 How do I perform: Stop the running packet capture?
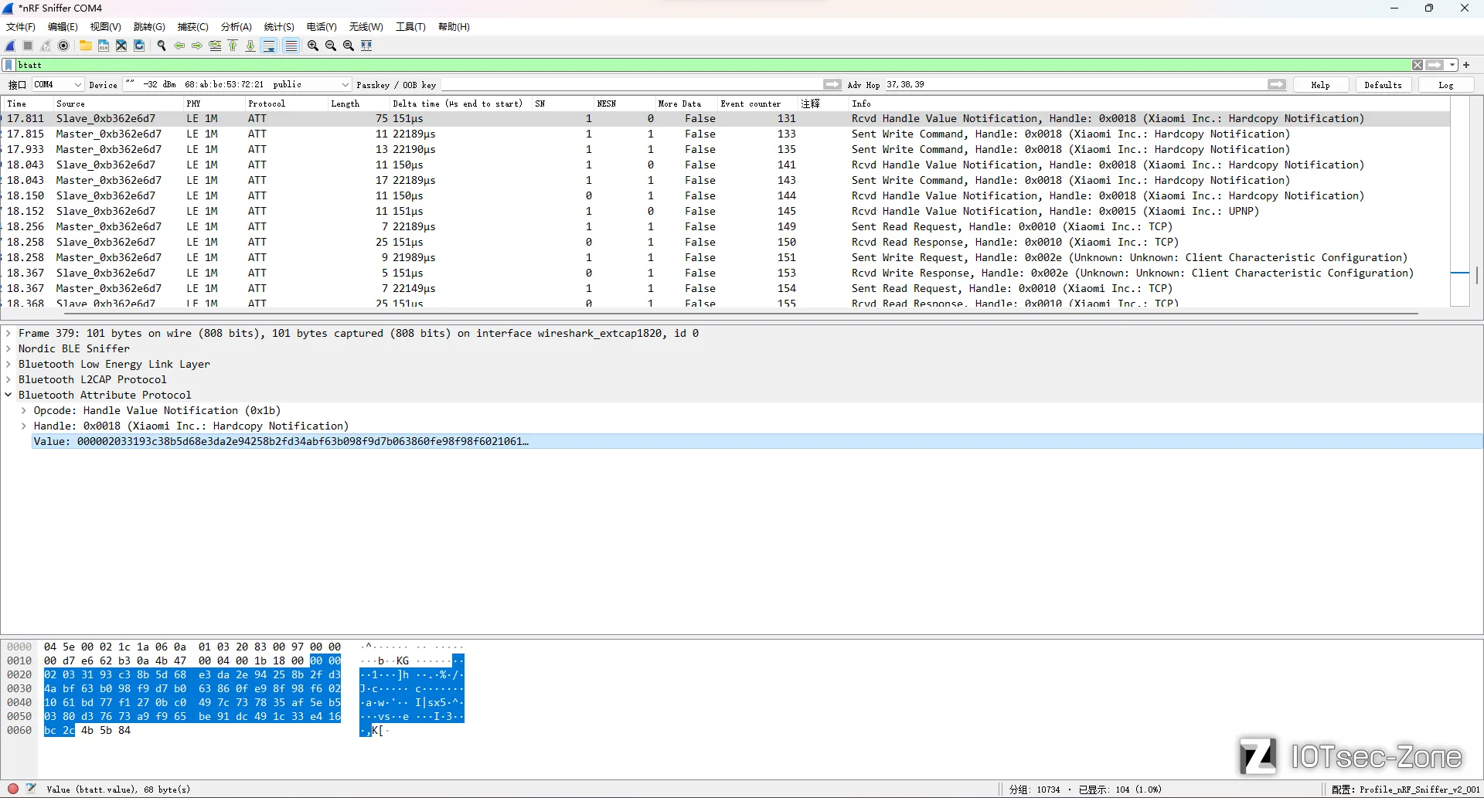tap(29, 46)
